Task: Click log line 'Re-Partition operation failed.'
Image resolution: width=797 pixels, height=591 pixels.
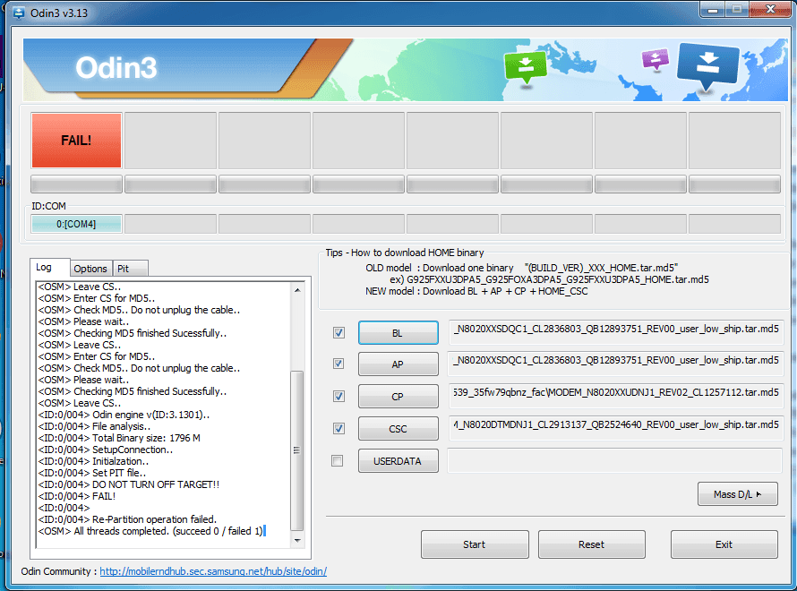Action: [127, 519]
